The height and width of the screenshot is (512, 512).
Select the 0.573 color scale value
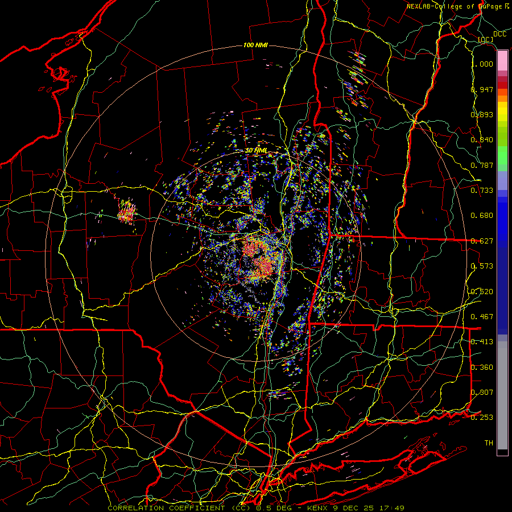click(482, 266)
